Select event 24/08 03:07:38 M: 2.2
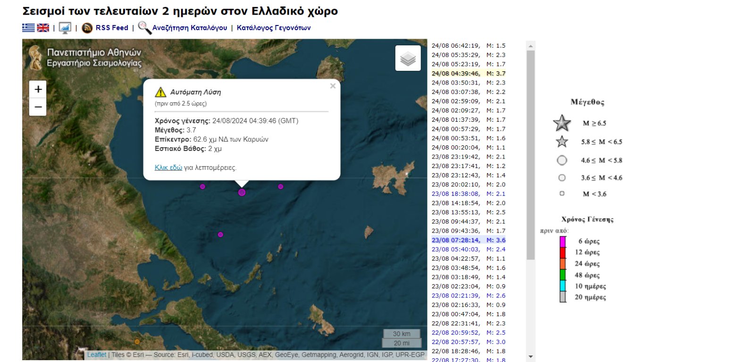The width and height of the screenshot is (755, 362). (469, 92)
